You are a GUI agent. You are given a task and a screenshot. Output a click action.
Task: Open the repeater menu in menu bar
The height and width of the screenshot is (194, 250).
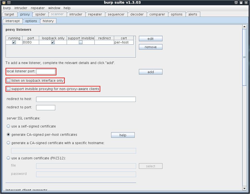click(x=37, y=8)
